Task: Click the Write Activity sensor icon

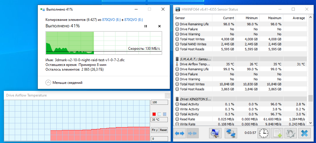Action: 177,109
